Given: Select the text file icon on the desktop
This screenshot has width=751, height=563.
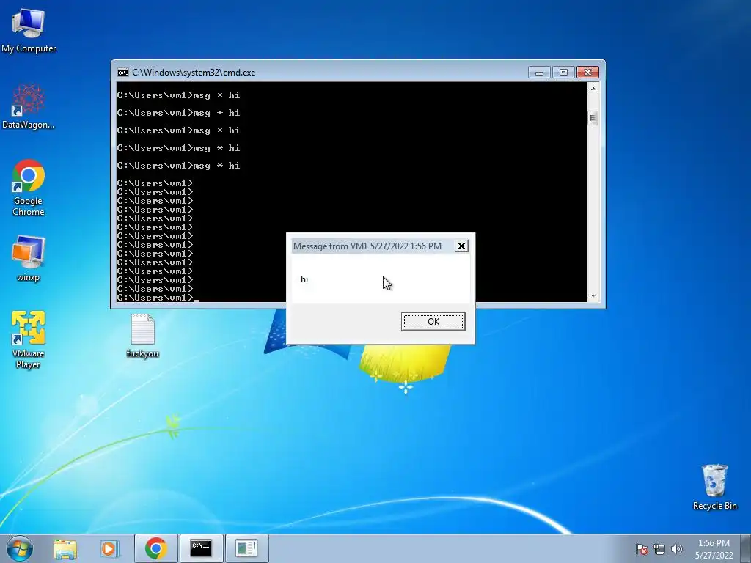Looking at the screenshot, I should tap(143, 336).
